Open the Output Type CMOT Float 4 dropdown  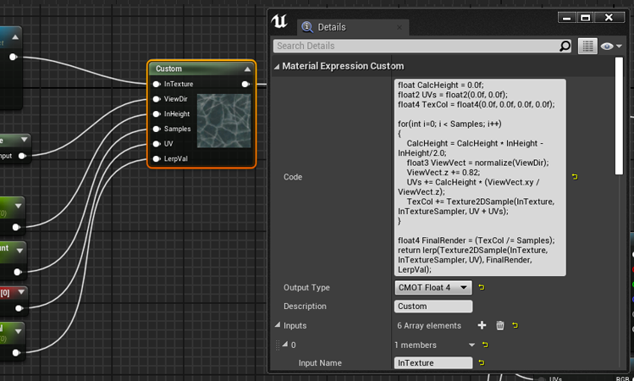tap(433, 288)
